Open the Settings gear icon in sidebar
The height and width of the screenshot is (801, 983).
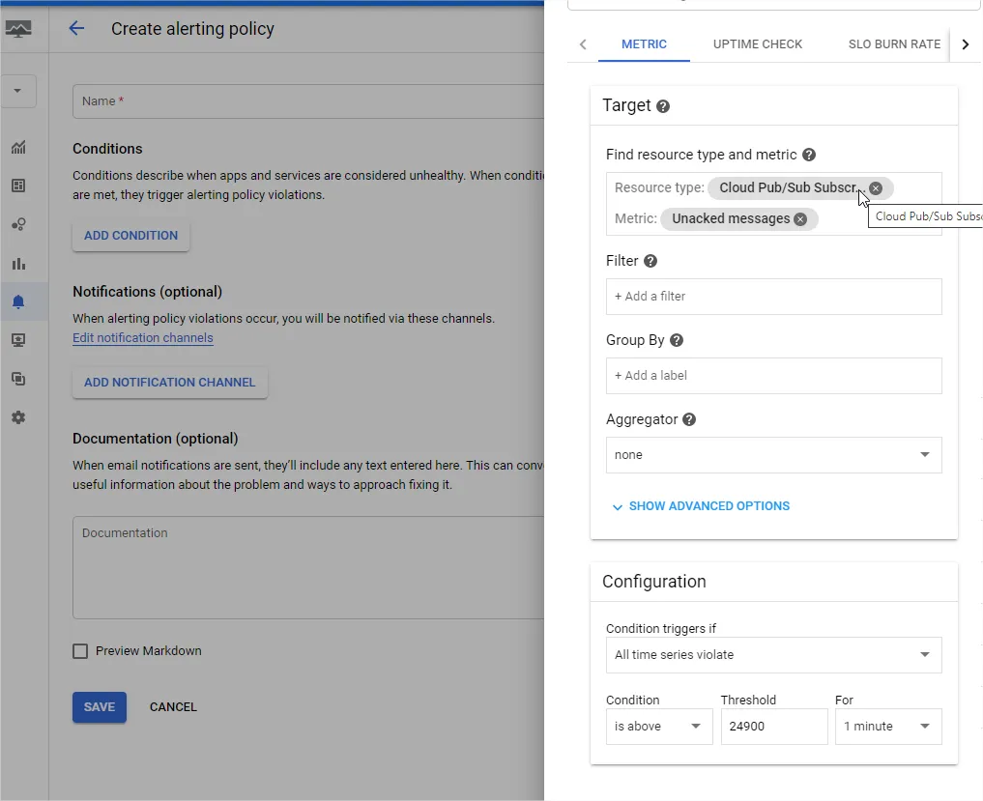coord(18,417)
